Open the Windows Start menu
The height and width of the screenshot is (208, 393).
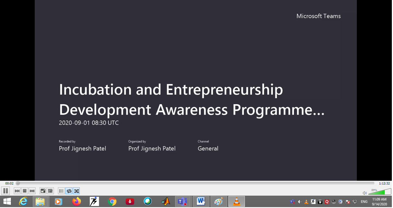7,202
